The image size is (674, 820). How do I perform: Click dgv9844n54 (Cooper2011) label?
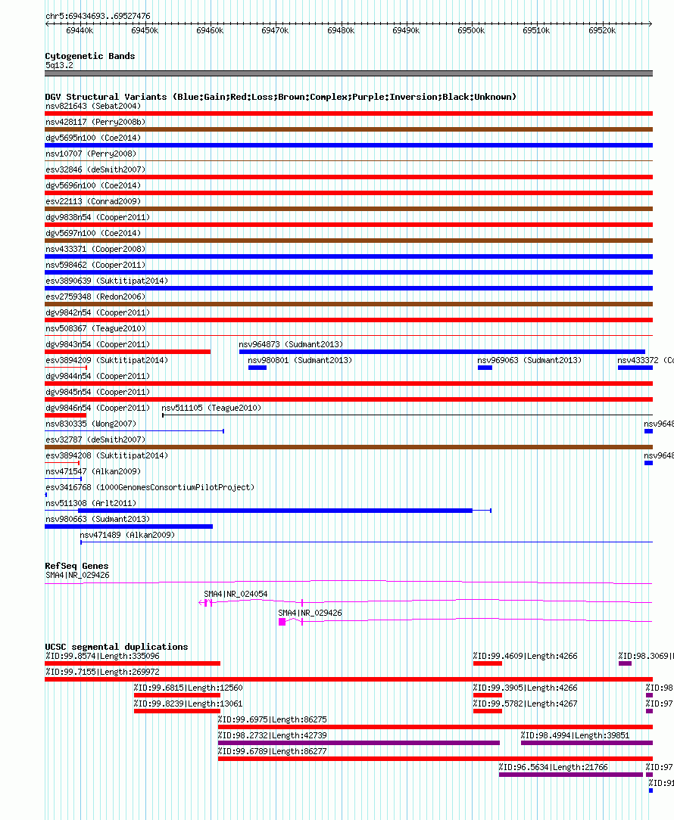(98, 376)
